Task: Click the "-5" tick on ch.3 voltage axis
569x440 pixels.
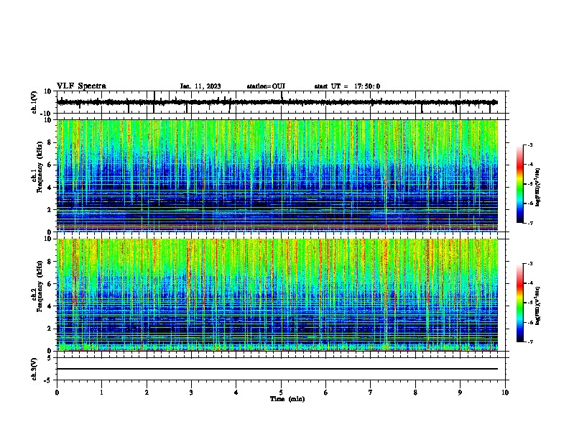Action: (x=48, y=380)
